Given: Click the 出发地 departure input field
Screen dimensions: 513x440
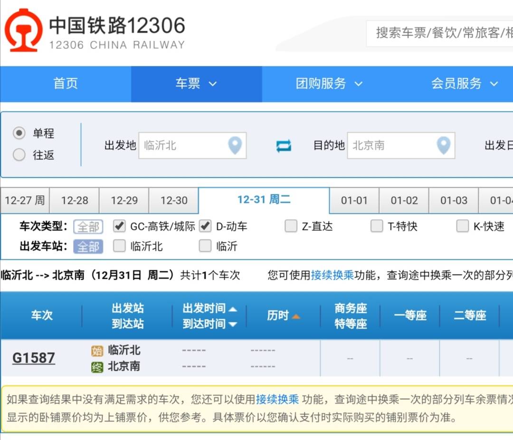Looking at the screenshot, I should coord(192,146).
